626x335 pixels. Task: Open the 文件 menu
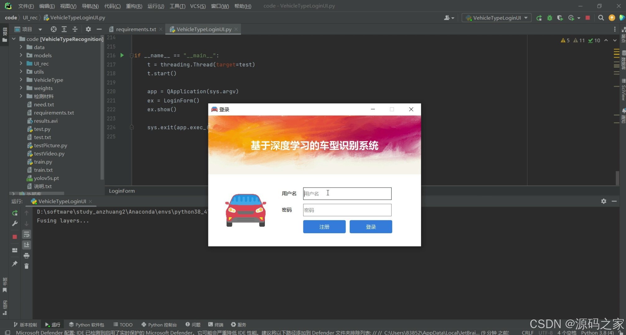[x=26, y=6]
